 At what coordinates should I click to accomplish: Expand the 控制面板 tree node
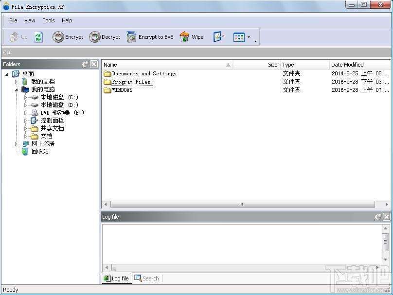click(x=25, y=121)
